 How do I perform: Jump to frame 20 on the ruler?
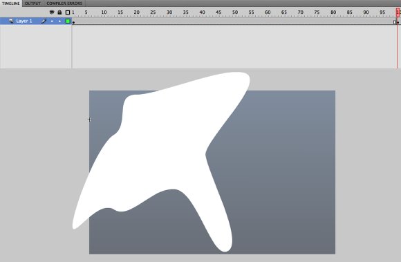pos(137,12)
